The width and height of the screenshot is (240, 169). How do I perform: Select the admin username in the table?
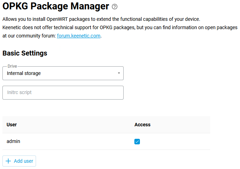[14, 141]
